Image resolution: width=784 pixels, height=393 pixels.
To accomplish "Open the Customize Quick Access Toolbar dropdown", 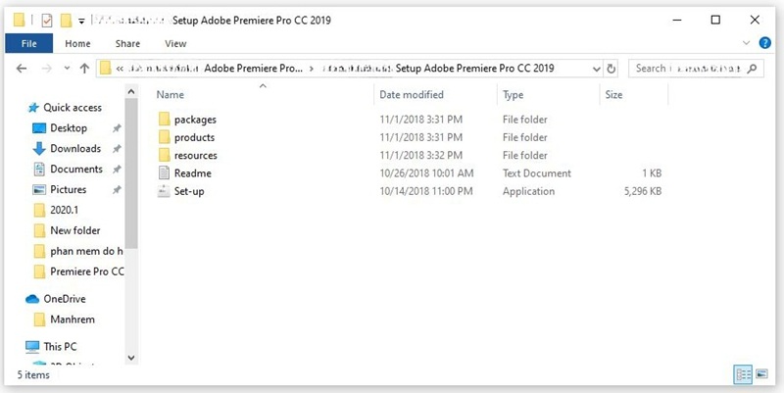I will pos(81,20).
